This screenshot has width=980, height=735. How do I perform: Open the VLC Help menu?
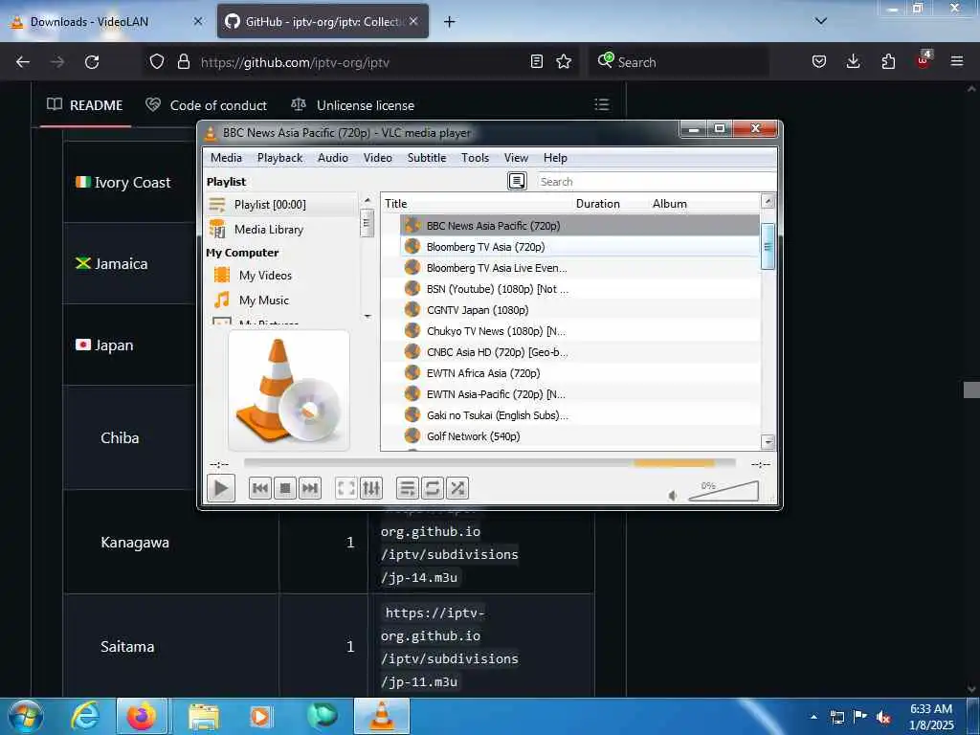point(555,158)
